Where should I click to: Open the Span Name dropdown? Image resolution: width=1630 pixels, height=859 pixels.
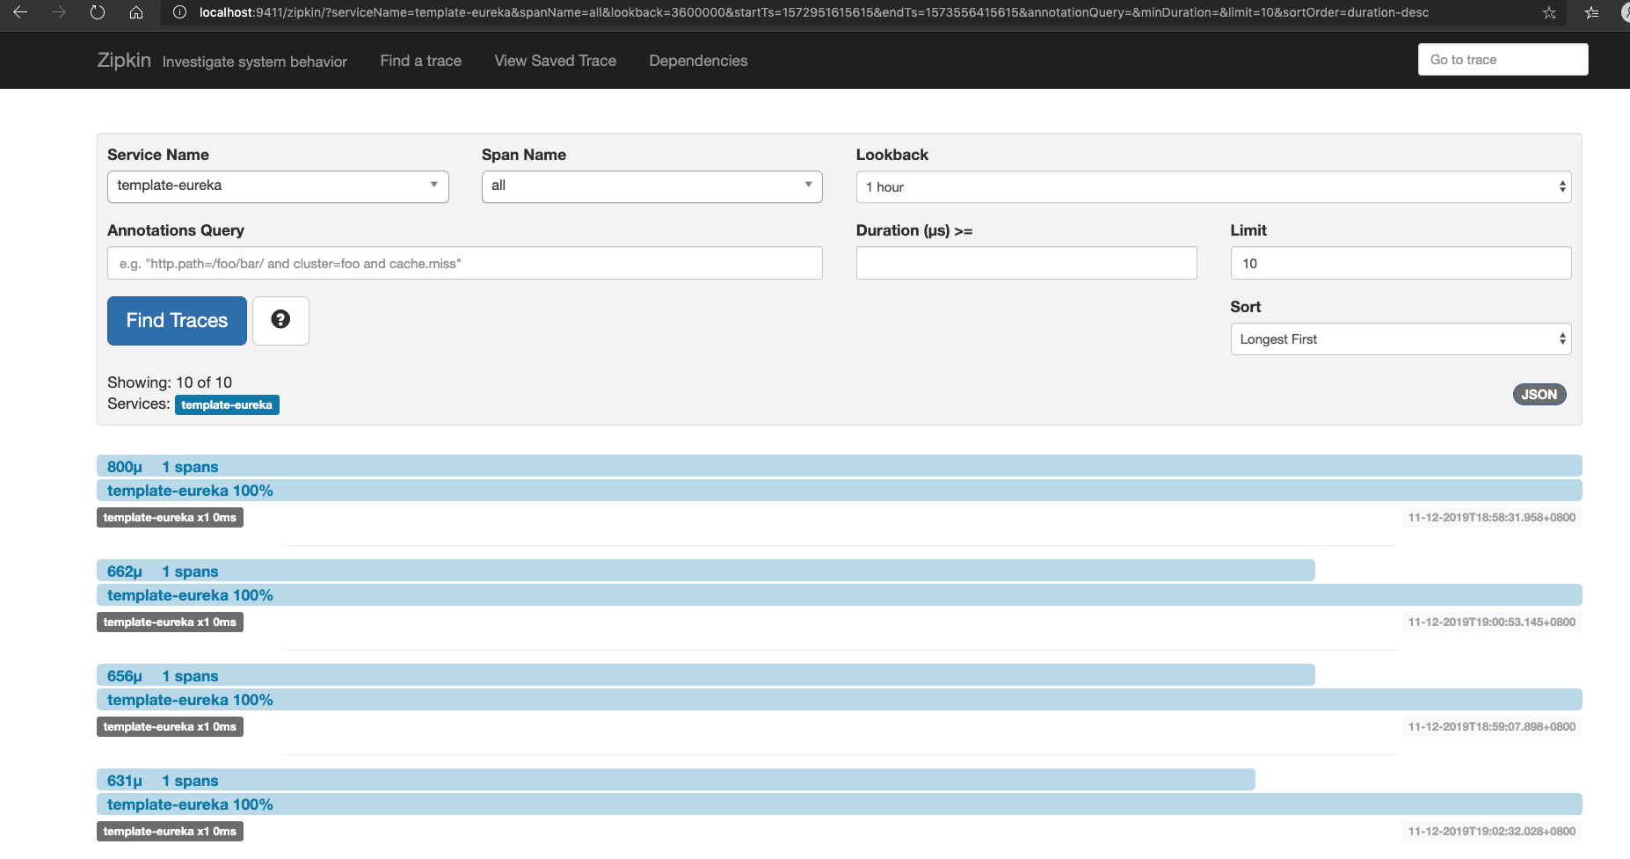point(651,186)
